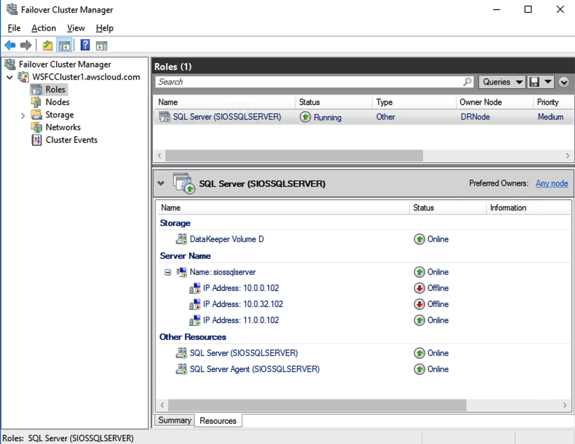The height and width of the screenshot is (444, 575).
Task: Click the Help question mark toolbar icon
Action: coord(85,45)
